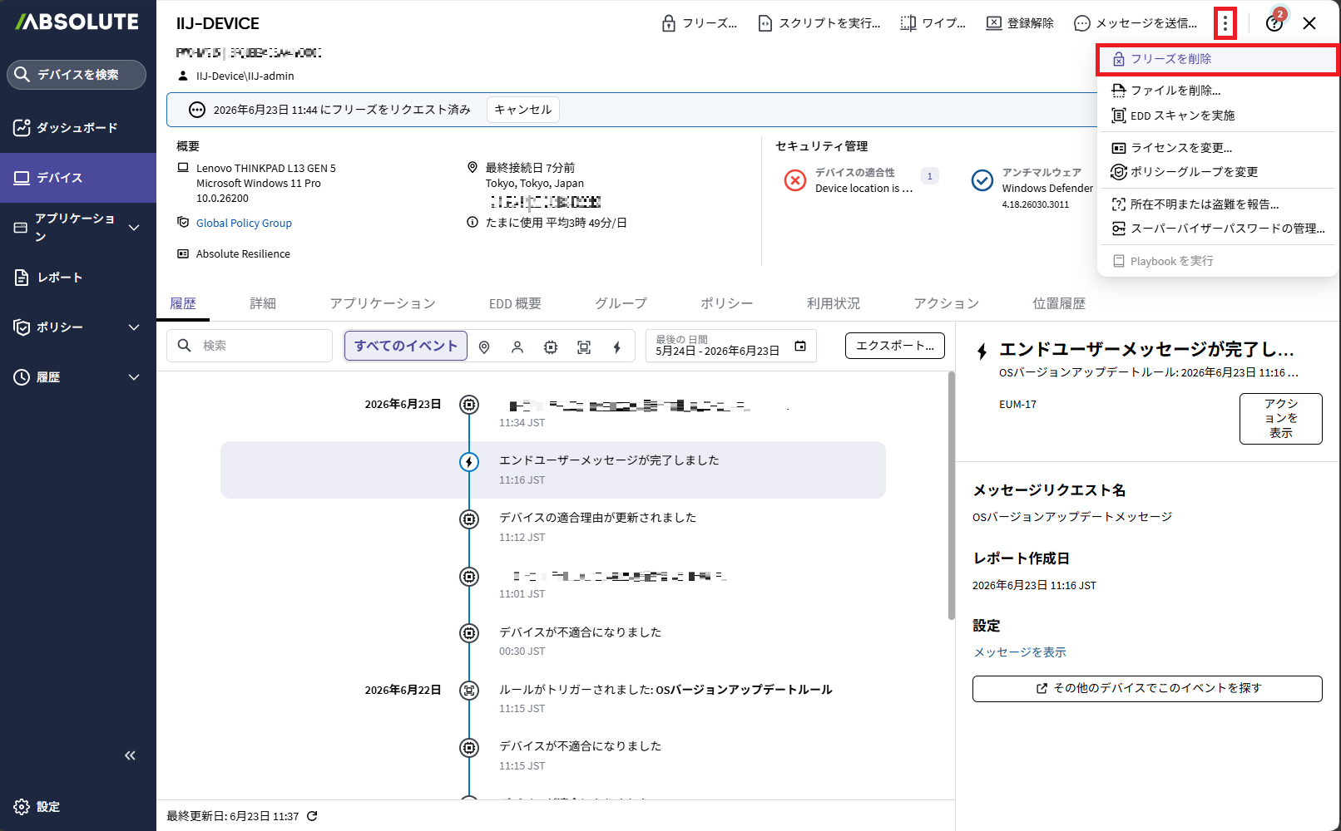1341x831 pixels.
Task: Open the help icon with notification badge
Action: [x=1274, y=23]
